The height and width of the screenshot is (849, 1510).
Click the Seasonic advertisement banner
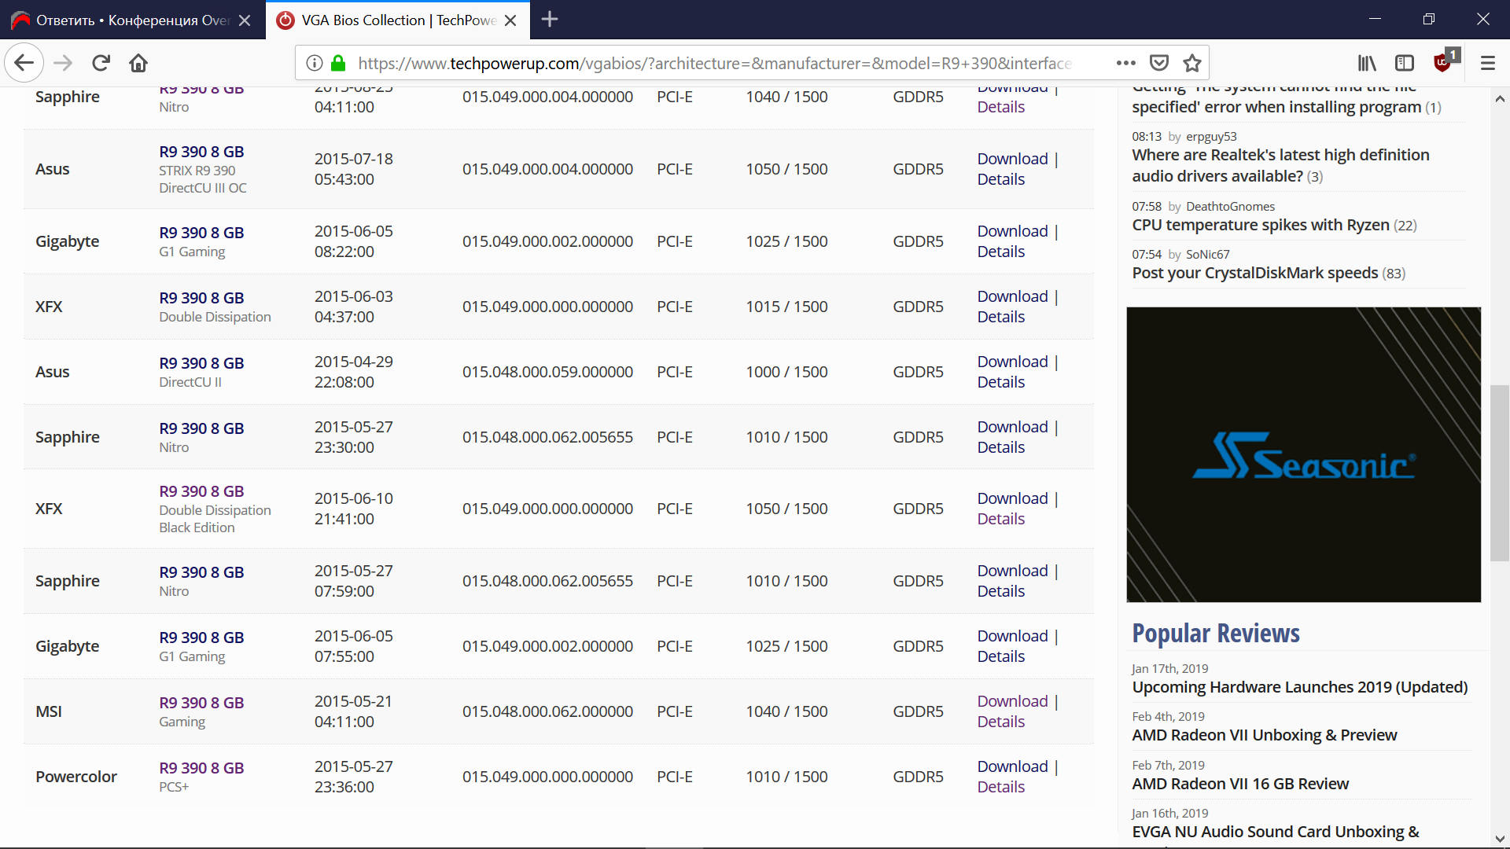pos(1303,454)
